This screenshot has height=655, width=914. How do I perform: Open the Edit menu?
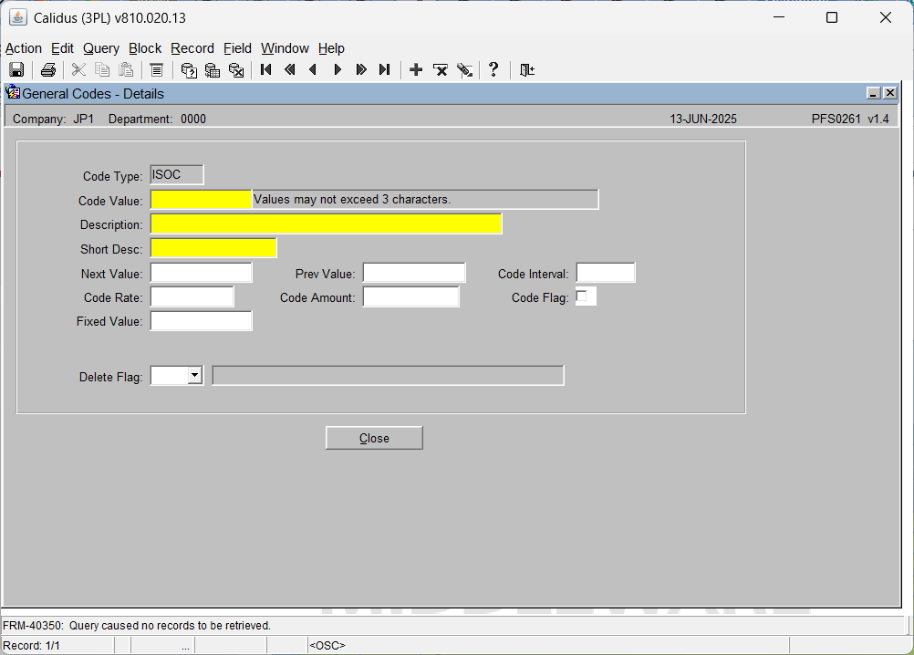point(62,48)
